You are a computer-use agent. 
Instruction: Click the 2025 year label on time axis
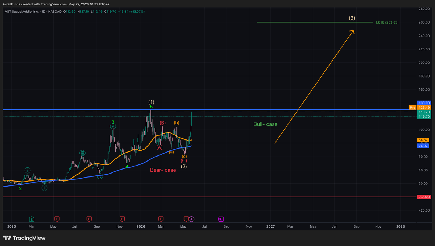(x=11, y=226)
